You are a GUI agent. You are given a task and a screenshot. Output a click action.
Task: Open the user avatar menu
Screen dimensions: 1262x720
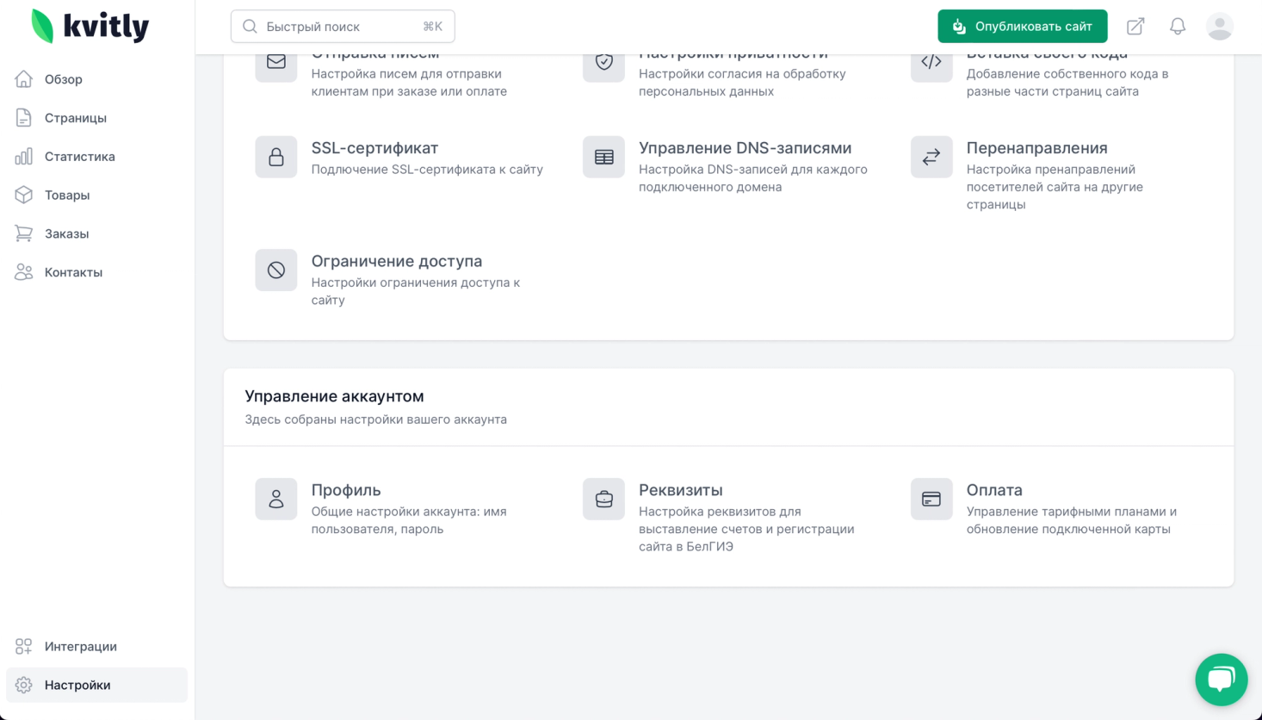(1220, 27)
